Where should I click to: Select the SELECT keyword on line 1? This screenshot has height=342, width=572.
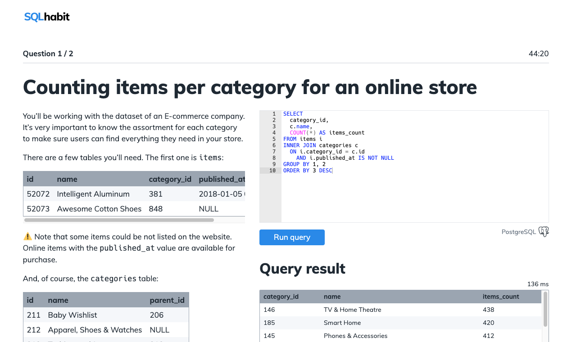pos(292,113)
